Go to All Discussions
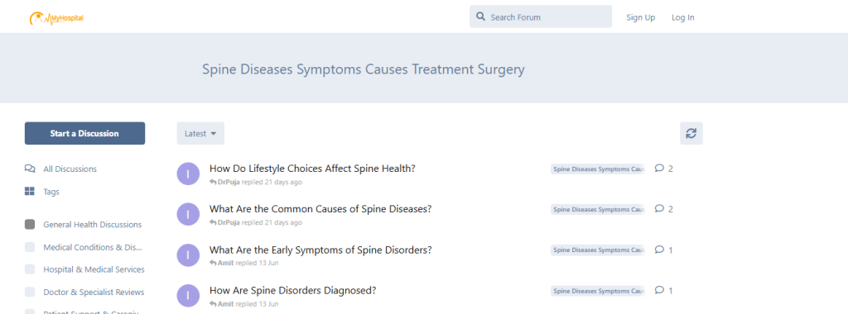 (70, 169)
